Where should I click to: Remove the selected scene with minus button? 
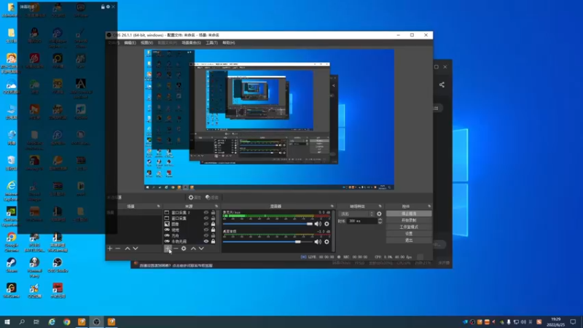click(x=118, y=249)
